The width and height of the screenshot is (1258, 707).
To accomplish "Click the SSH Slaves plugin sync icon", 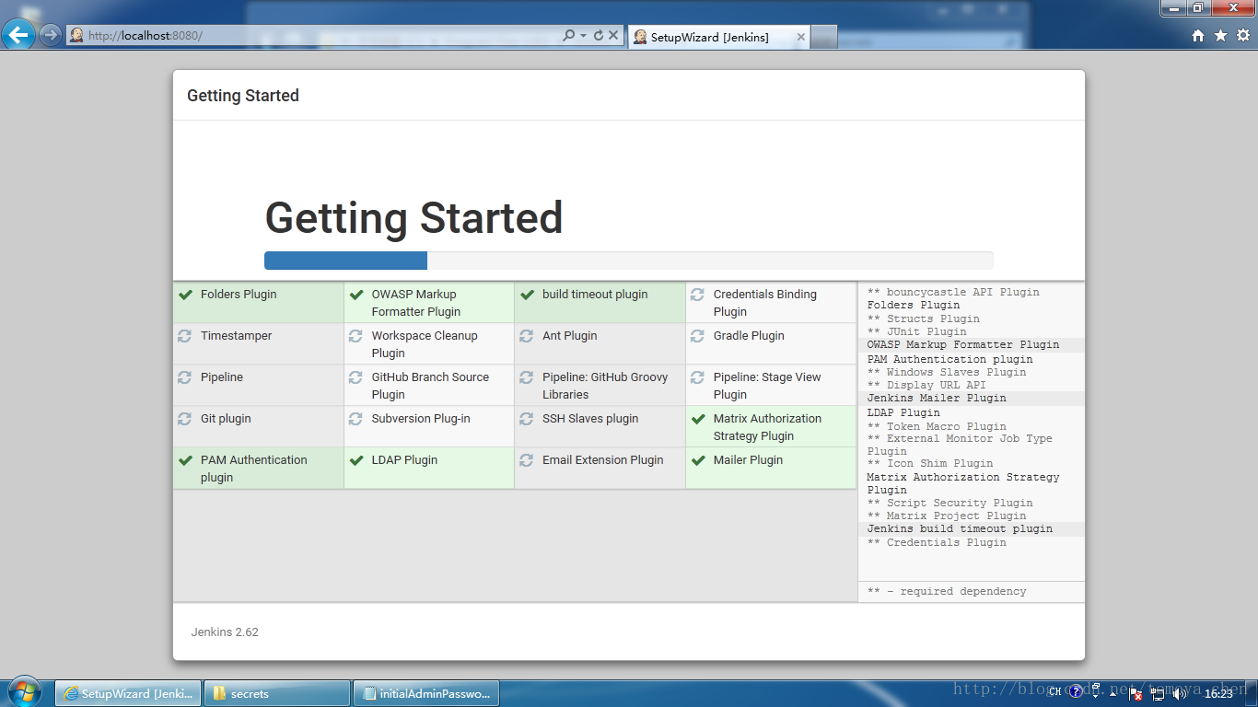I will pyautogui.click(x=527, y=419).
